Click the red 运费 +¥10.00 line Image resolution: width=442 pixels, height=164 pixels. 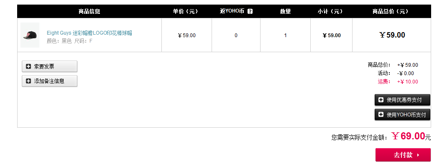398,82
